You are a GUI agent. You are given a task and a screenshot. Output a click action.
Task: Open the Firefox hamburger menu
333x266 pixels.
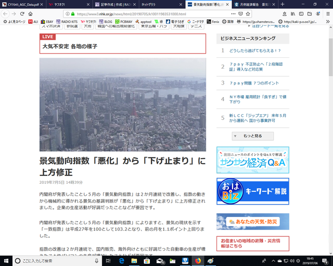327,14
